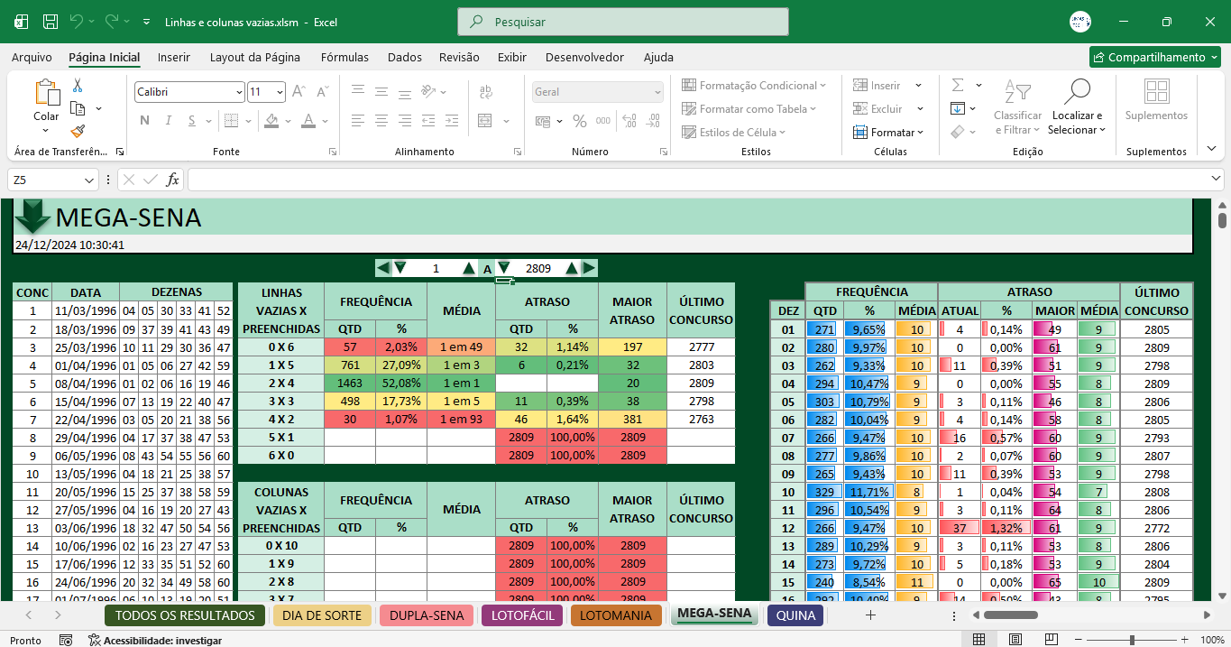This screenshot has width=1231, height=647.
Task: Click the wrap text icon
Action: [486, 91]
